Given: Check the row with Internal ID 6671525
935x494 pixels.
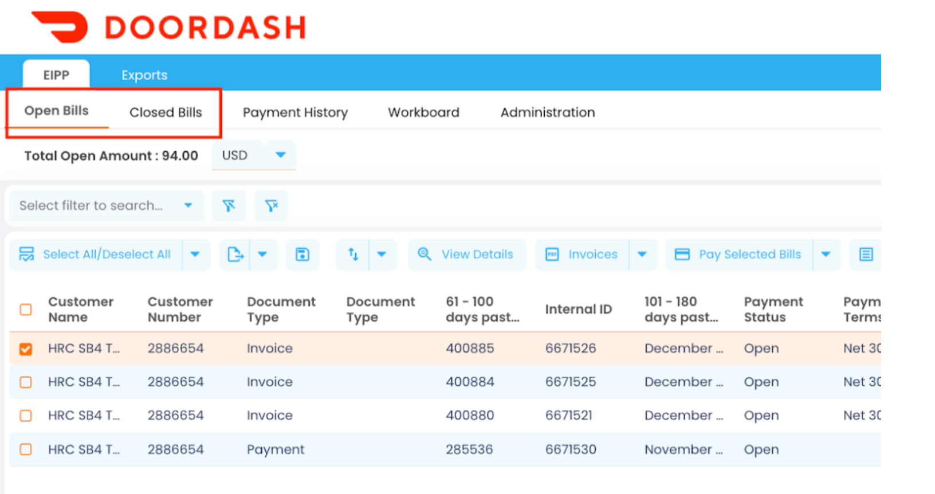Looking at the screenshot, I should point(26,382).
